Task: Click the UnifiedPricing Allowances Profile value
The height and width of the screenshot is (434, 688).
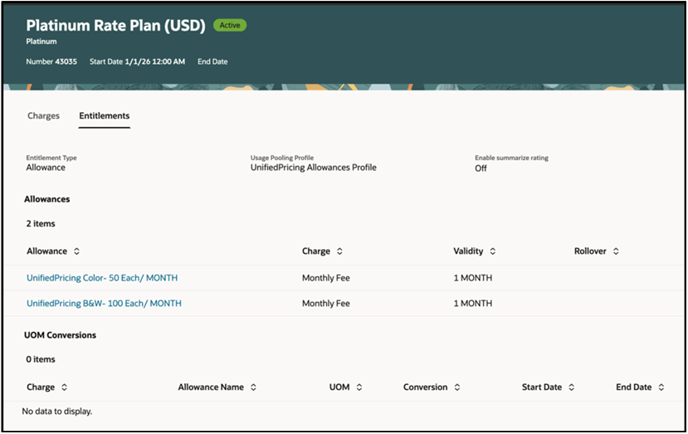Action: (313, 168)
